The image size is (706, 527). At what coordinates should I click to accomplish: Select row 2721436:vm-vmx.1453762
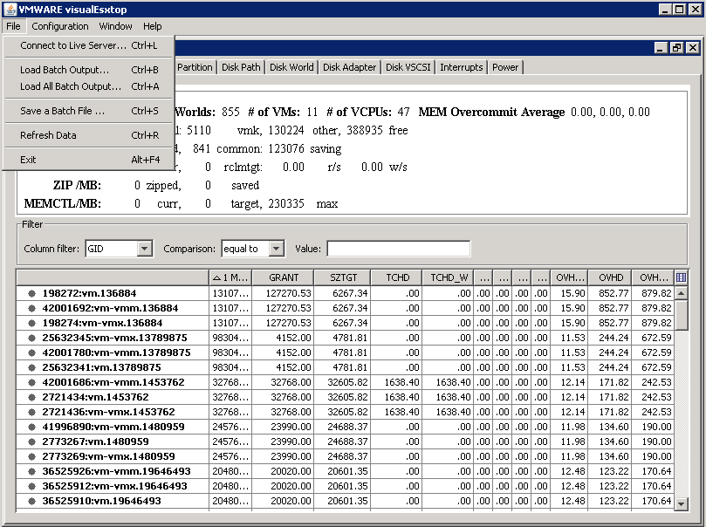(x=346, y=412)
